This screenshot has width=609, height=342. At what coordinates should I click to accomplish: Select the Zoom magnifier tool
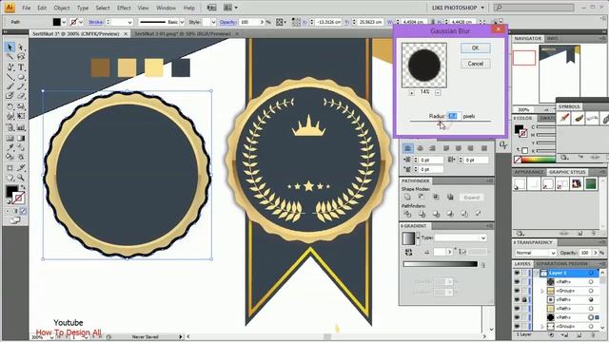(x=21, y=178)
